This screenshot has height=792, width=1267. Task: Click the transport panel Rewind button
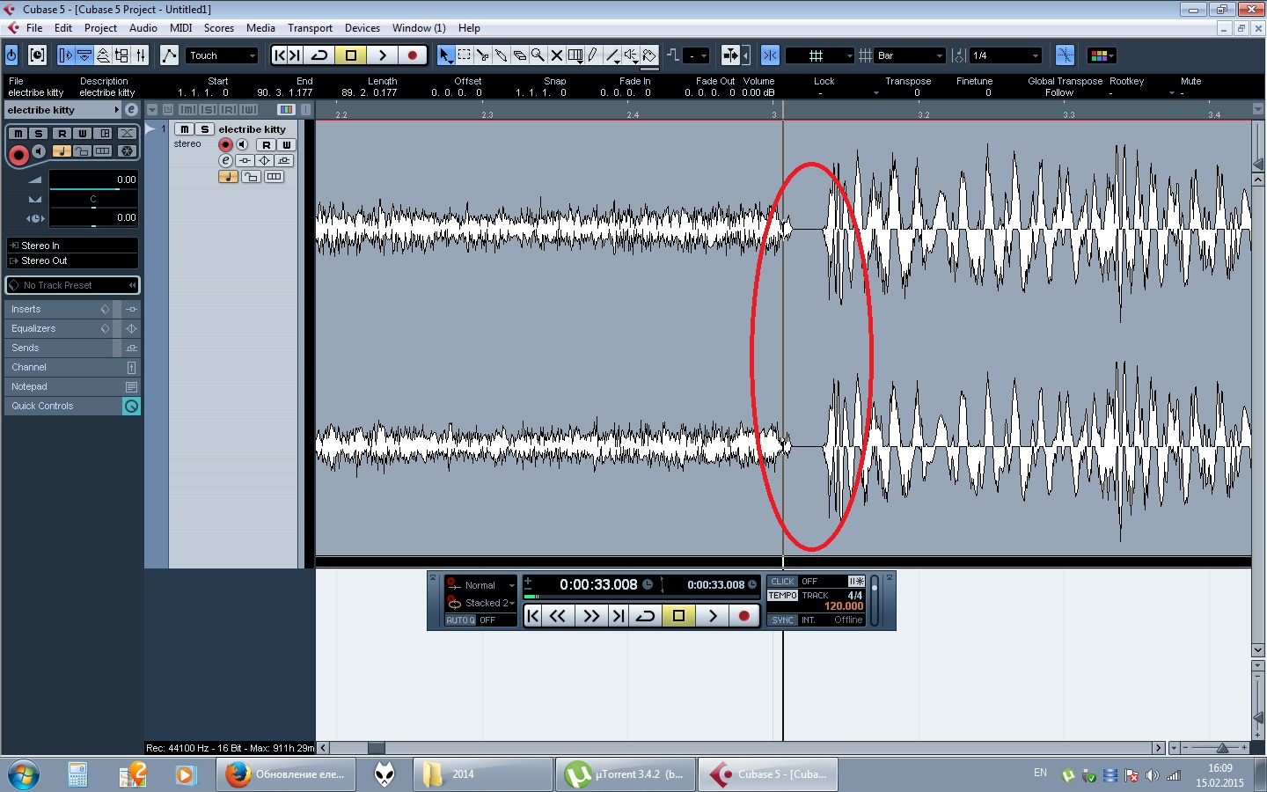point(558,616)
